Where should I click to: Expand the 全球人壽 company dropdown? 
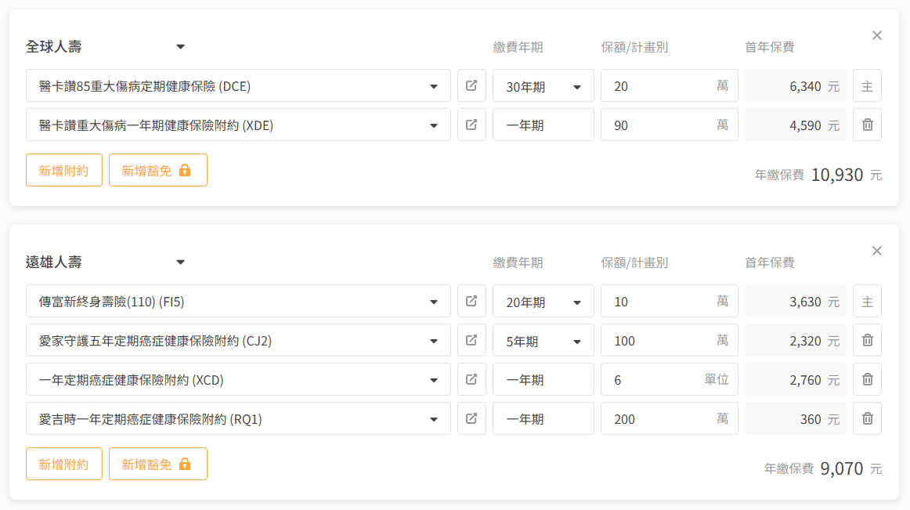click(x=180, y=47)
